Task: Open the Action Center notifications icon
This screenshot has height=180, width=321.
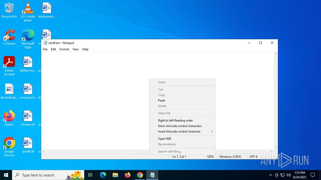Action: coord(313,175)
